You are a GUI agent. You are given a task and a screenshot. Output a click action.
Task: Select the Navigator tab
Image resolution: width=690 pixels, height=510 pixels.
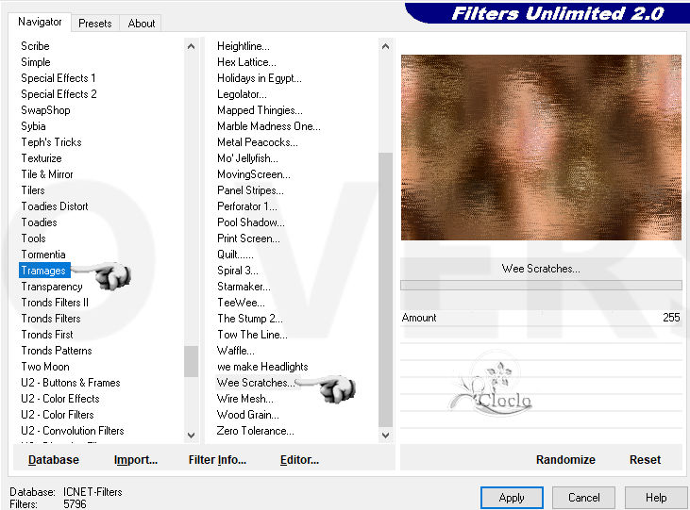point(40,22)
